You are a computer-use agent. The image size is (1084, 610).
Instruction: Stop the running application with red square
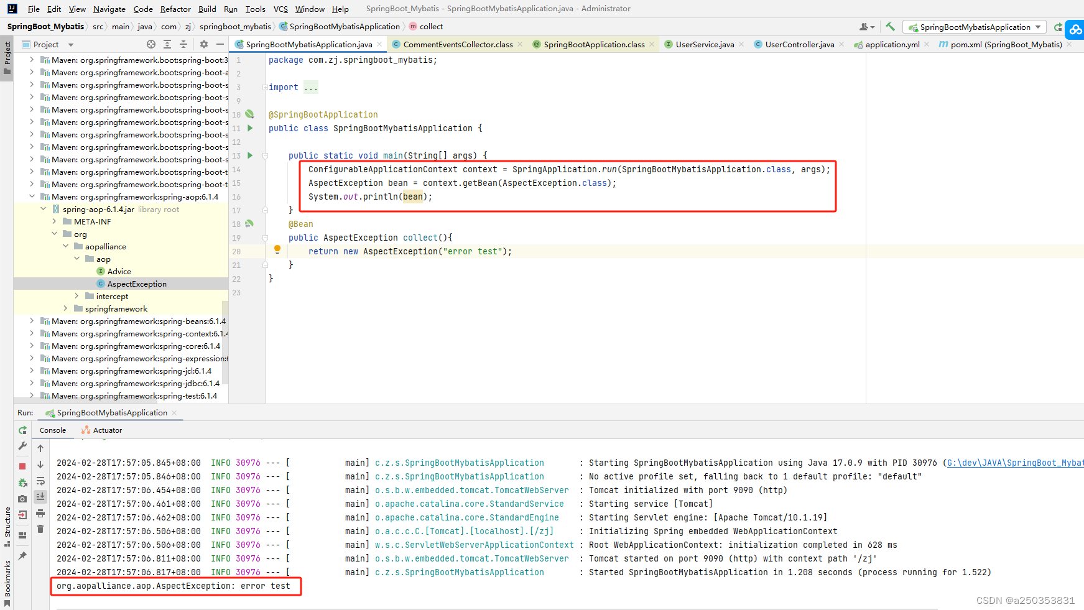pos(22,466)
